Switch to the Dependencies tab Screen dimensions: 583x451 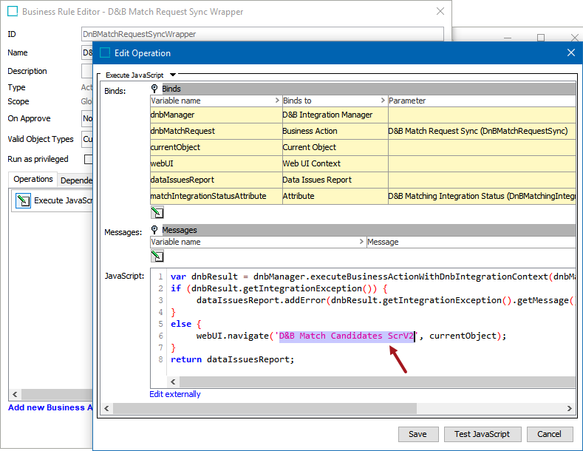75,180
